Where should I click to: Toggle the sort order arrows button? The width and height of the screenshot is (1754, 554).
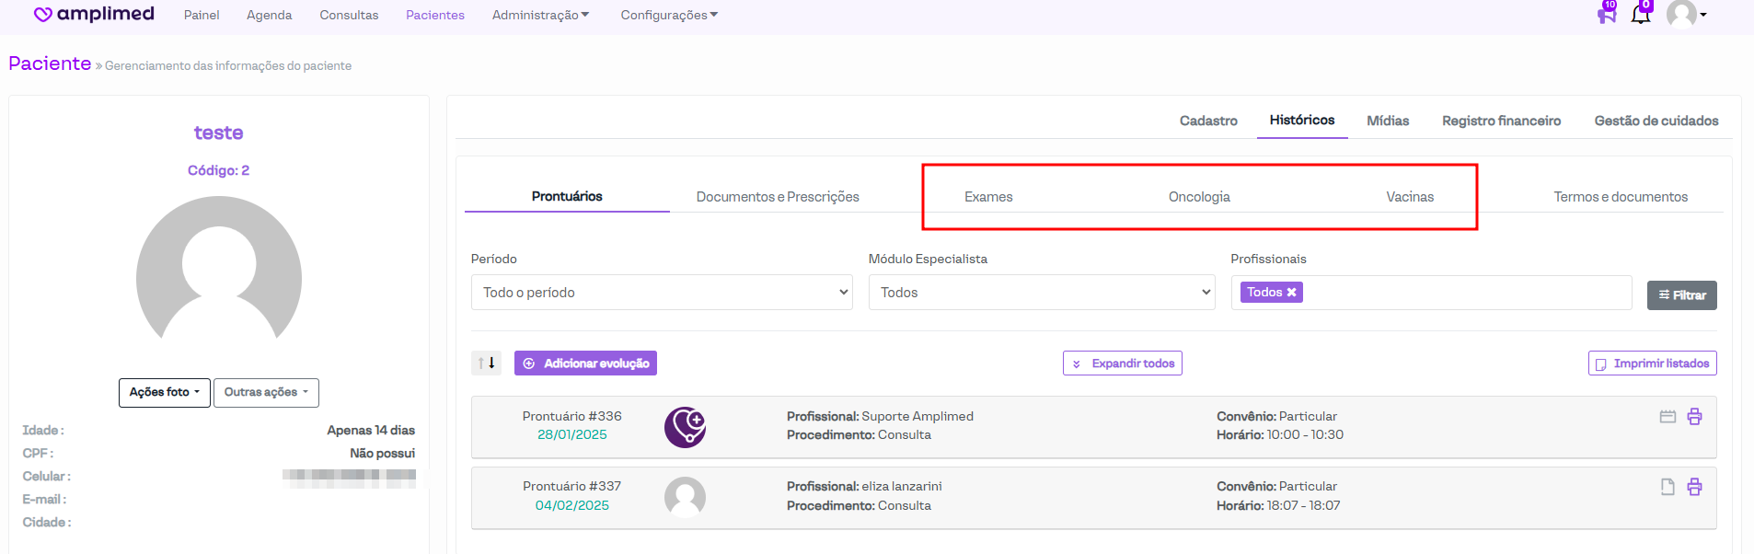(x=486, y=364)
